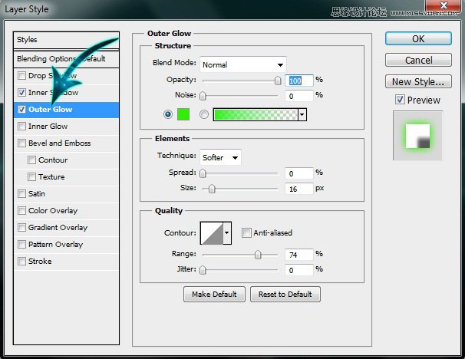This screenshot has width=465, height=359.
Task: Open the gradient picker dropdown arrow
Action: 302,114
